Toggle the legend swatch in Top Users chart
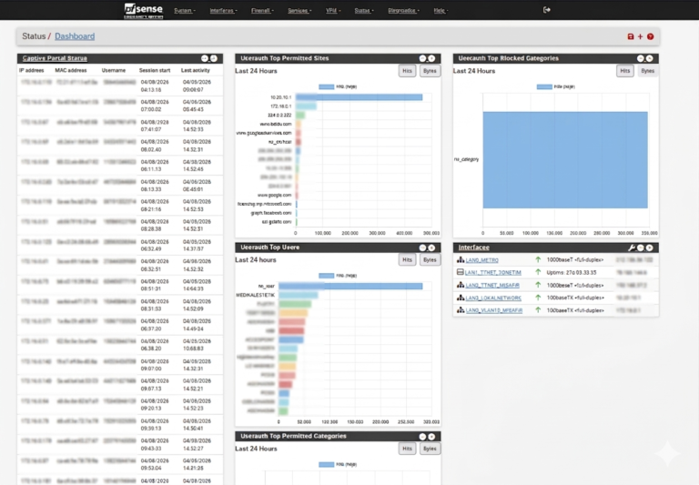This screenshot has width=699, height=485. 327,276
